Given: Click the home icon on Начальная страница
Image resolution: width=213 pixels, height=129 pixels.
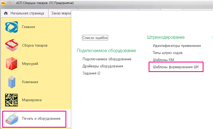Looking at the screenshot, I should (6, 13).
